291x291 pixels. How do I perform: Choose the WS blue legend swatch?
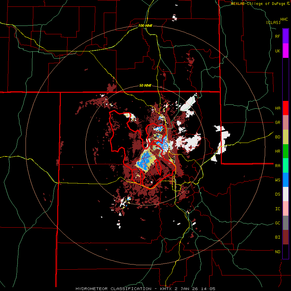point(286,180)
